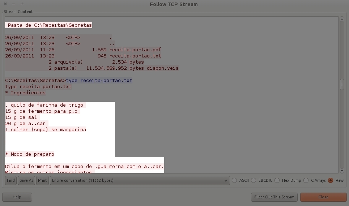Print the stream content
The width and height of the screenshot is (349, 206).
[42, 180]
